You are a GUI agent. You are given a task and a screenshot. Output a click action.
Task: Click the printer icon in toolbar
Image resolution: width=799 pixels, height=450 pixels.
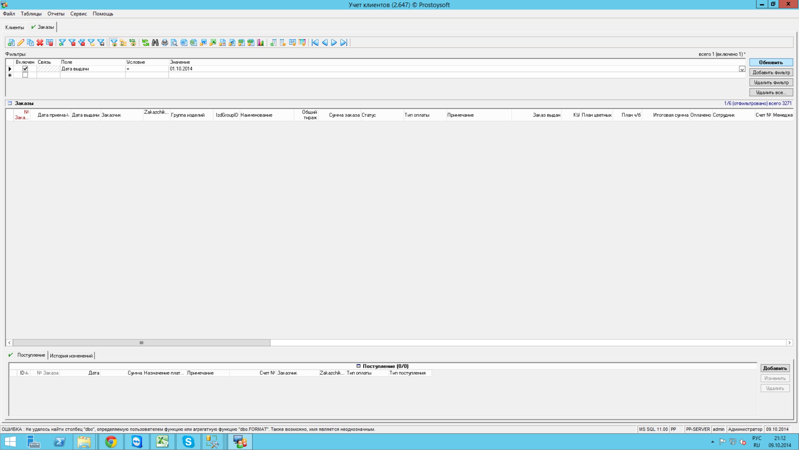point(165,42)
